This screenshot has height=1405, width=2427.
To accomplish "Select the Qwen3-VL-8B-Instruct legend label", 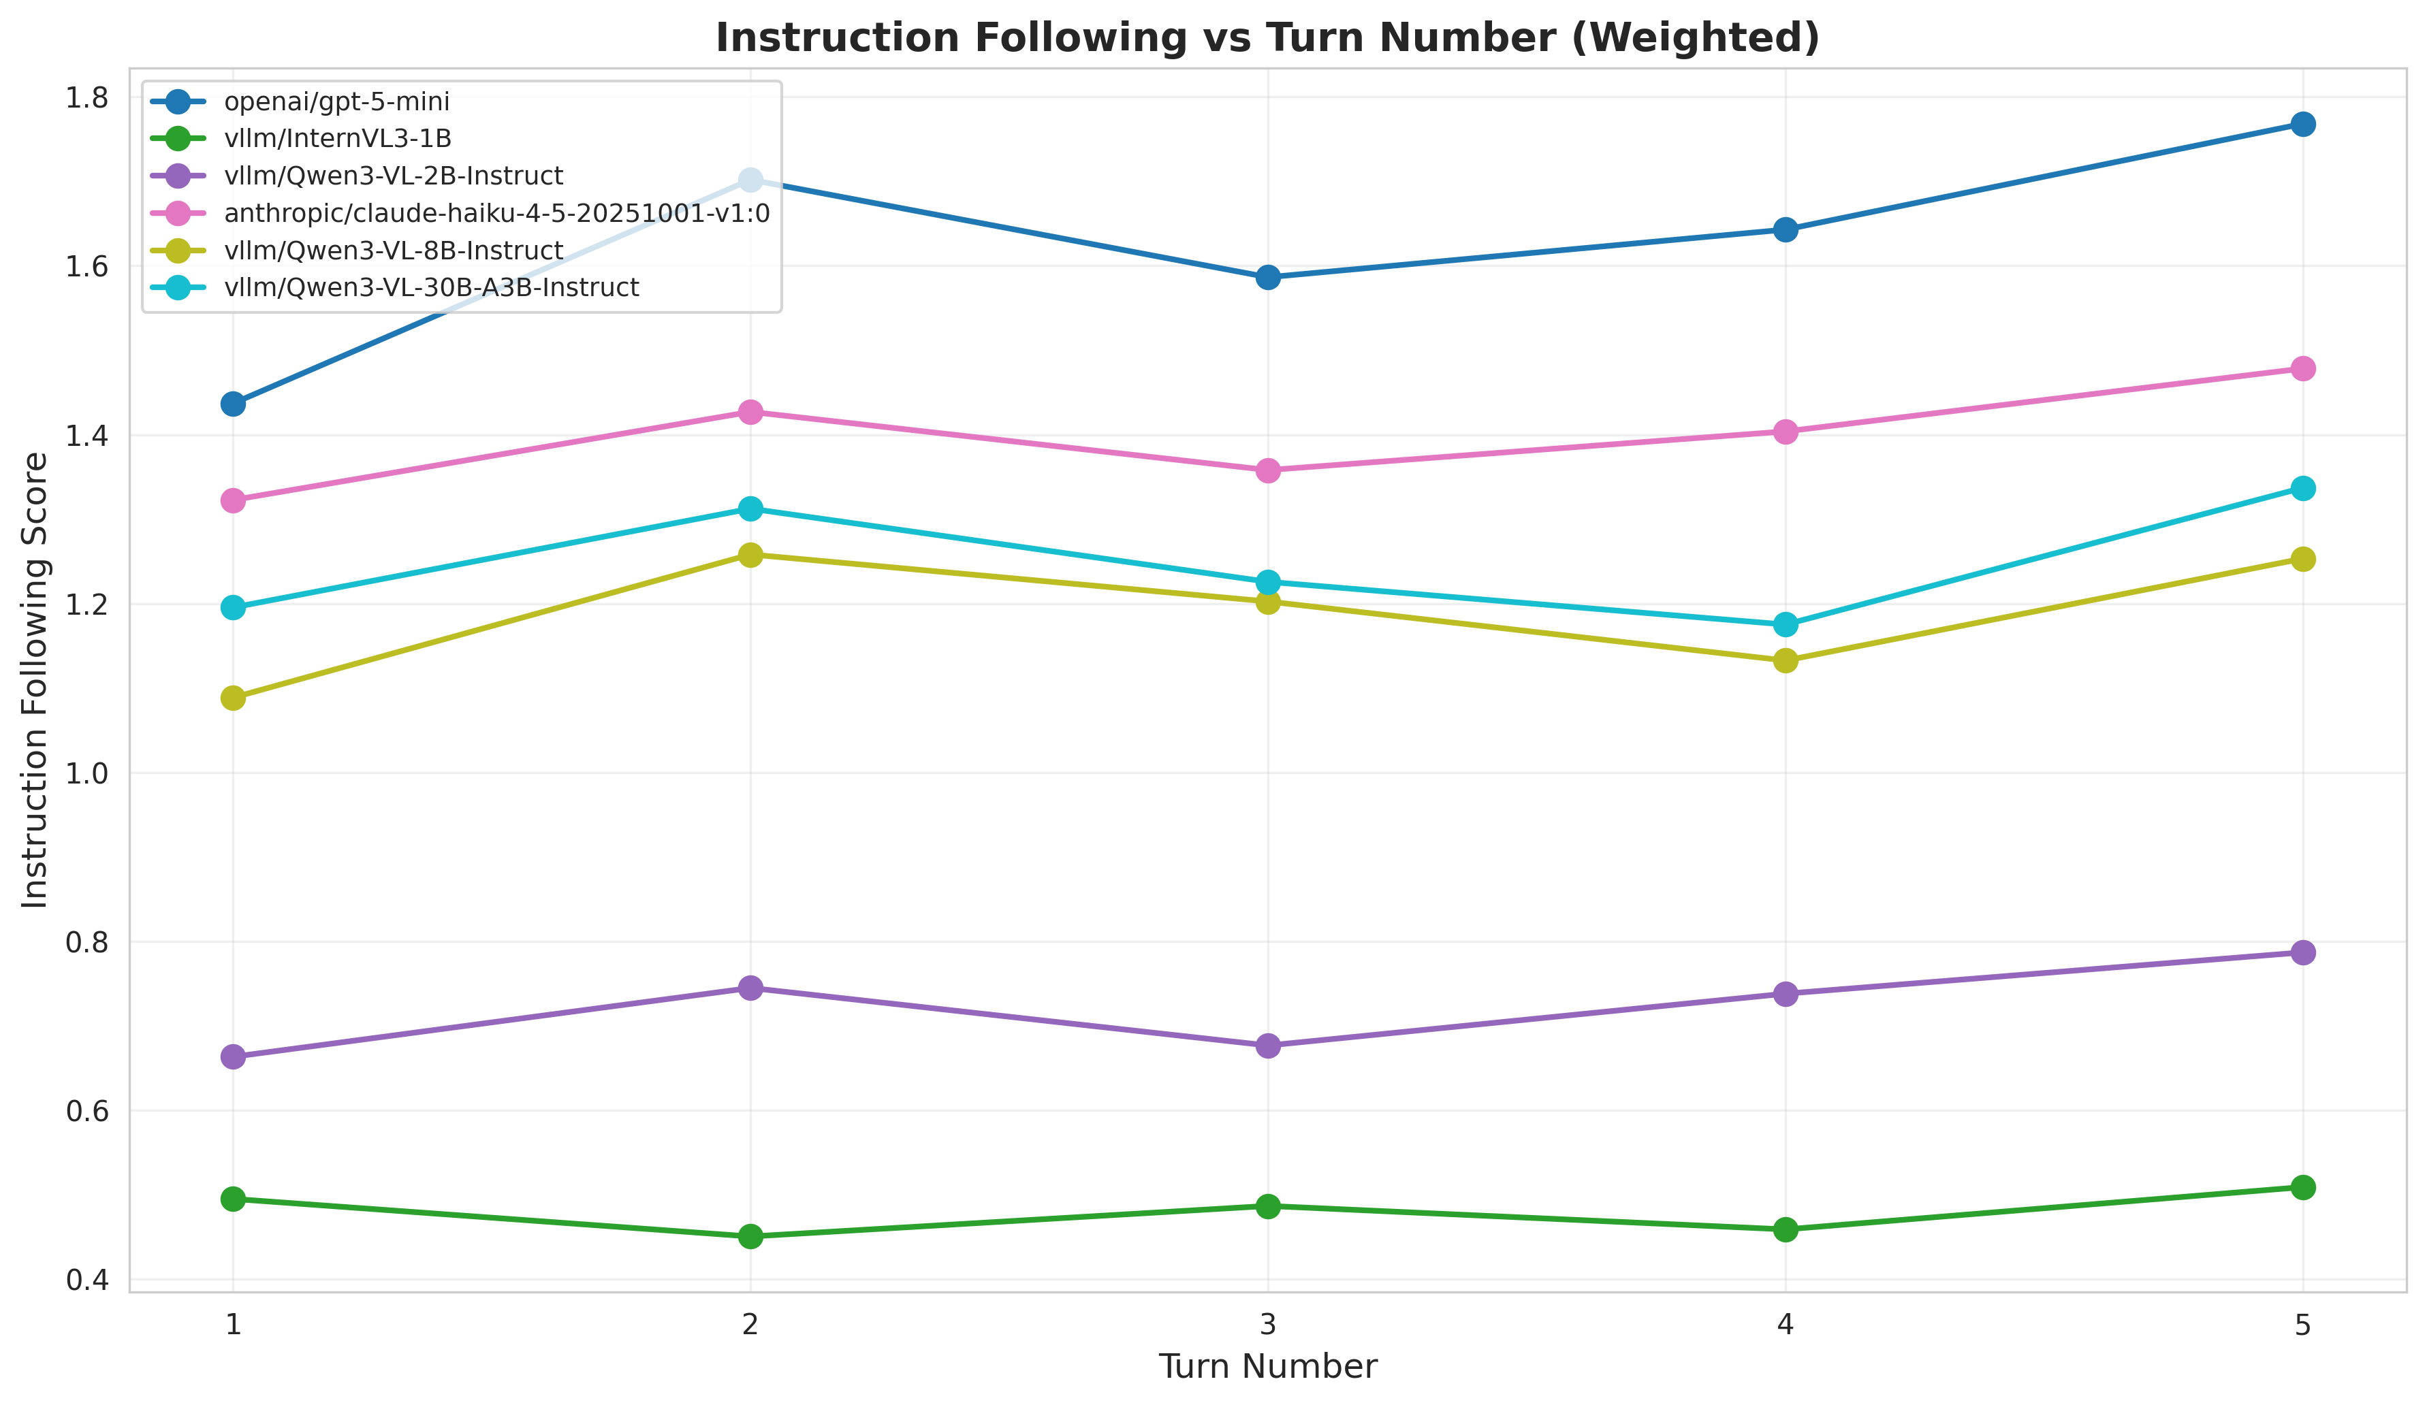I will tap(393, 251).
